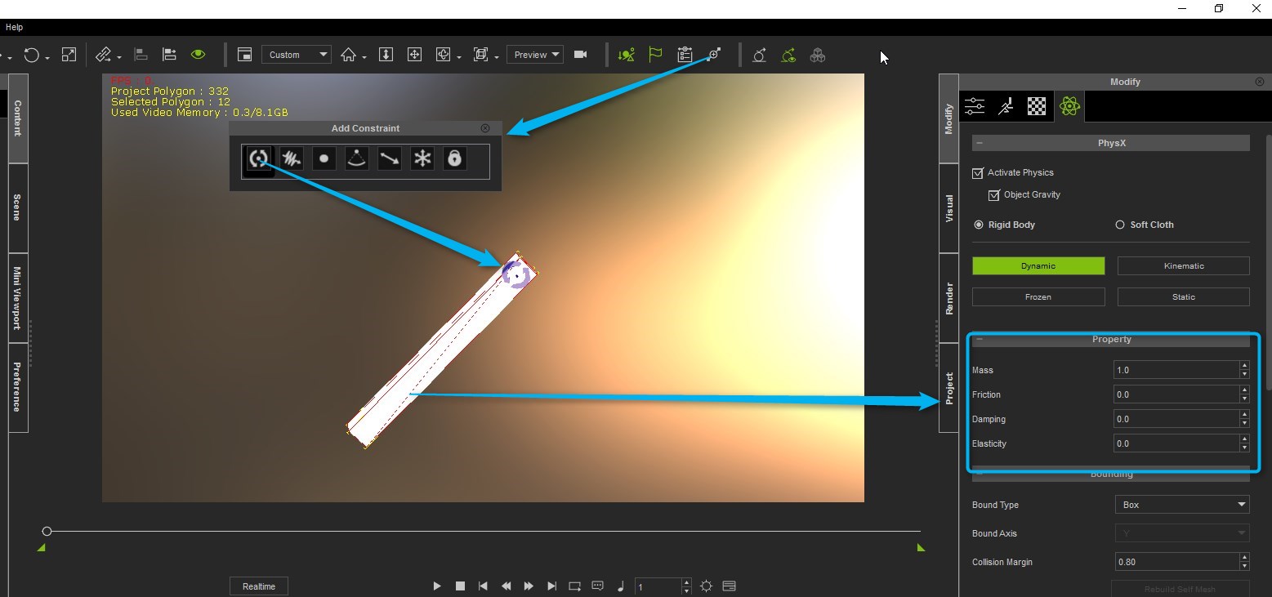Image resolution: width=1272 pixels, height=597 pixels.
Task: Select the Lock constraint padlock icon
Action: pyautogui.click(x=454, y=158)
